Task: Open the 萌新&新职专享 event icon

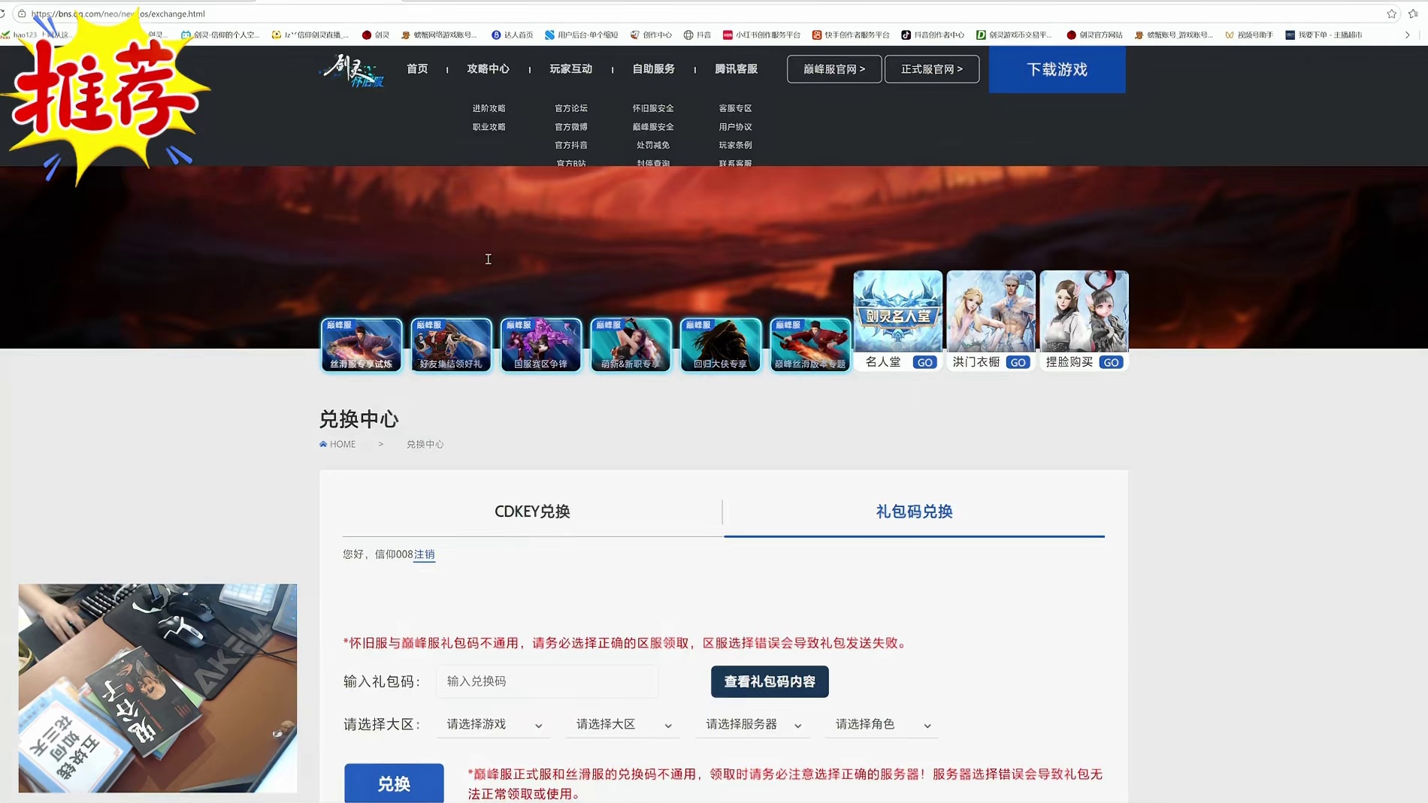Action: (x=631, y=345)
